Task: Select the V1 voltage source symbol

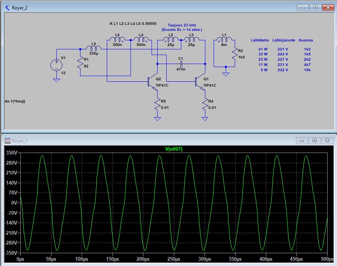Action: click(x=56, y=65)
